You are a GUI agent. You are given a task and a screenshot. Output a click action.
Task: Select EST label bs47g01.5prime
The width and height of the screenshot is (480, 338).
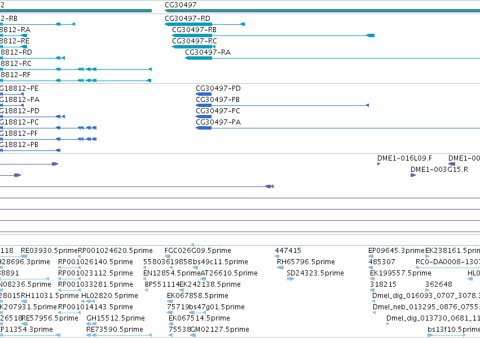tap(217, 307)
